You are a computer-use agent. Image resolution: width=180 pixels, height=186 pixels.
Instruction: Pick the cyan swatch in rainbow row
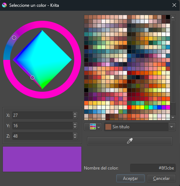[x=151, y=107]
